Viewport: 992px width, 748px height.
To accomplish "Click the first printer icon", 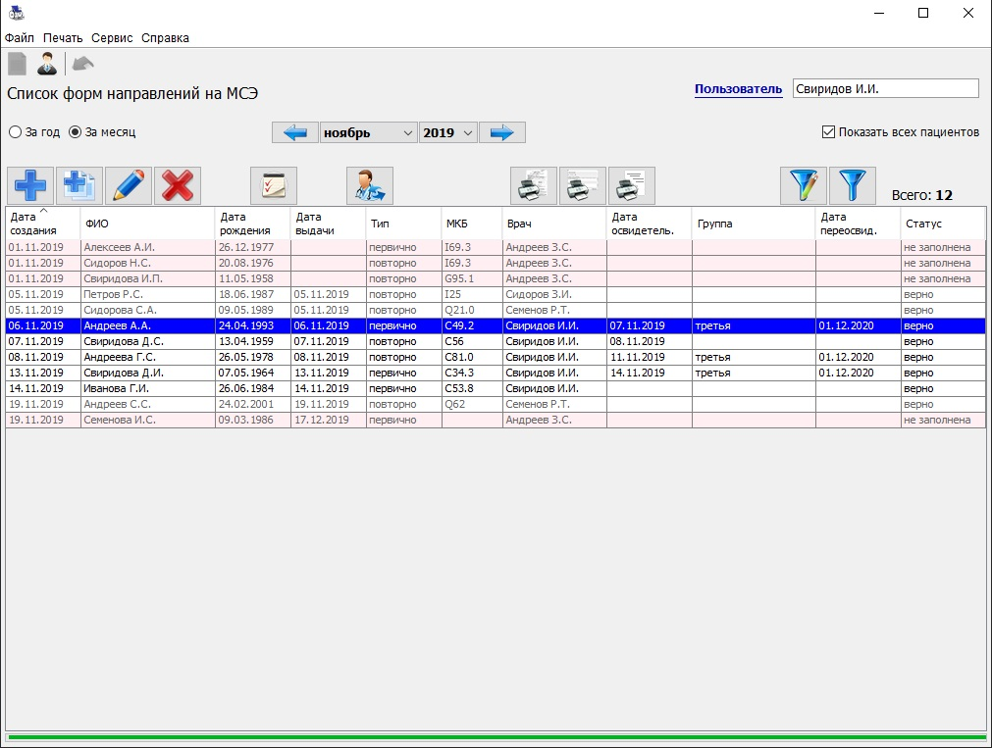I will [x=534, y=185].
